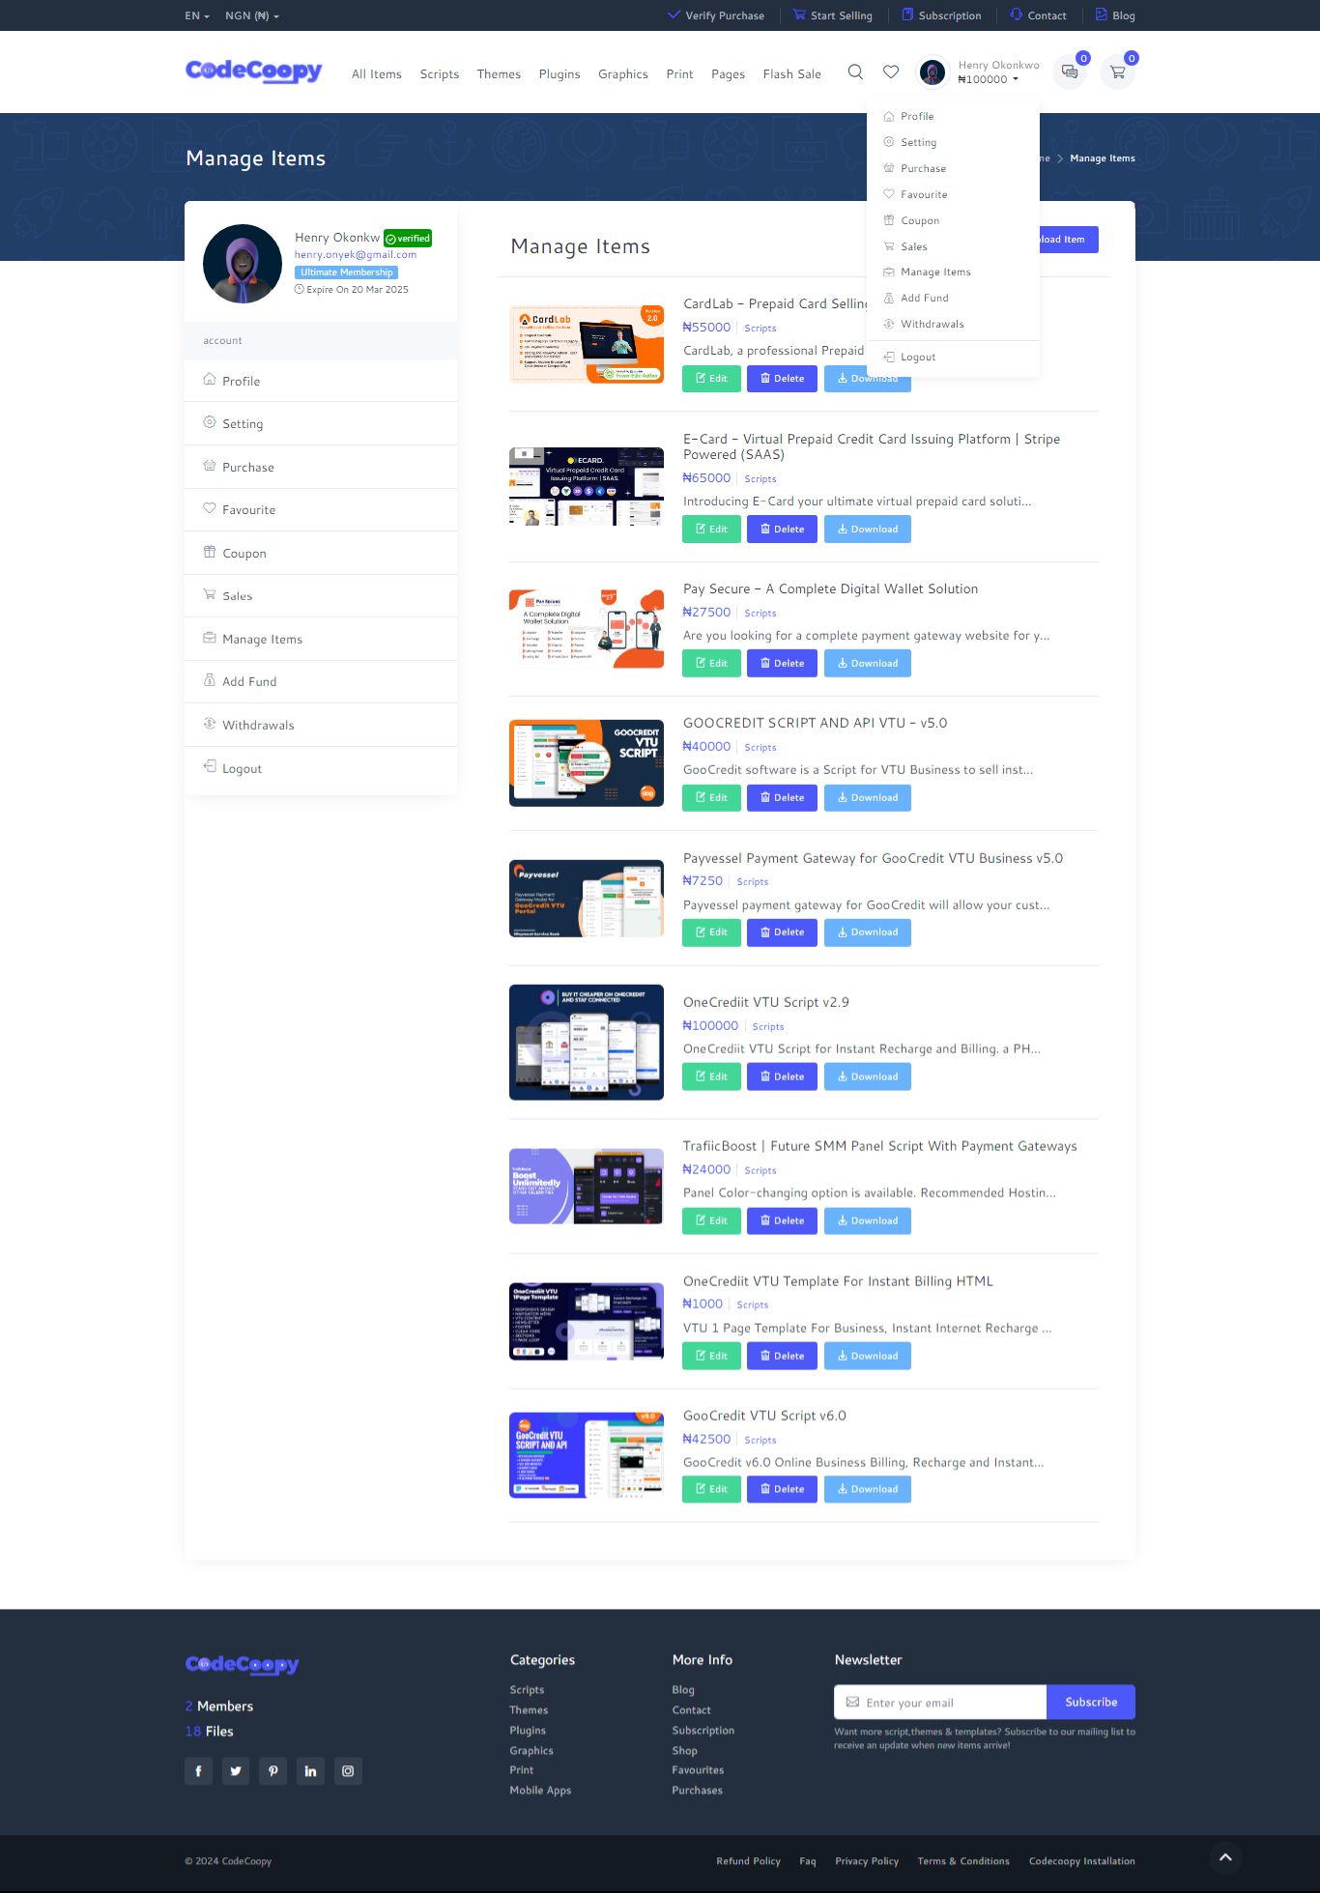The width and height of the screenshot is (1320, 1893).
Task: Visit the Pinterest social icon in footer
Action: point(273,1771)
